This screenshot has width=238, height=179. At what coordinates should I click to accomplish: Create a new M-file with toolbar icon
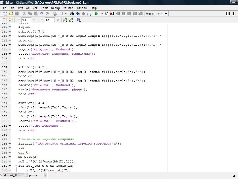5,14
